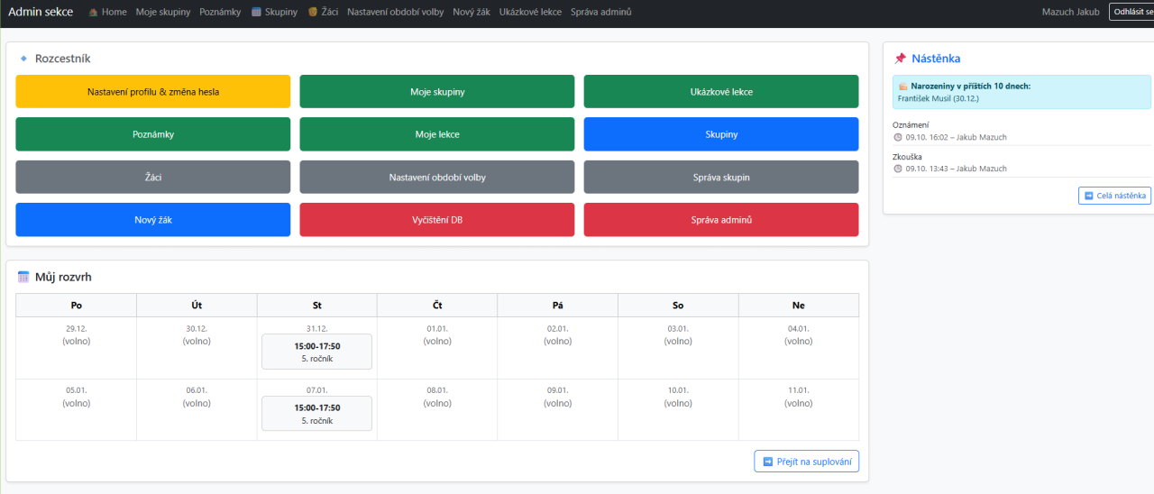The height and width of the screenshot is (494, 1154).
Task: Click the Můj rozvrh calendar icon
Action: click(x=23, y=277)
